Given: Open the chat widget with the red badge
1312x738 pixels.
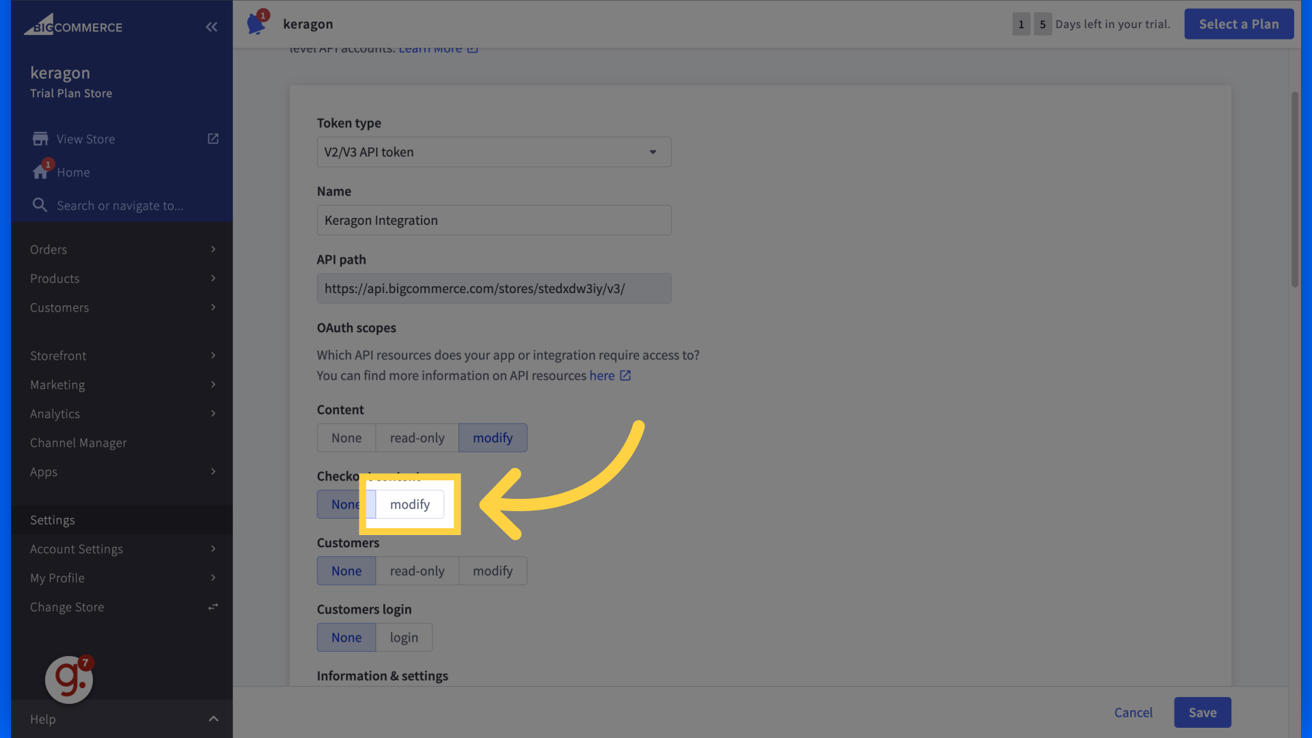Looking at the screenshot, I should coord(68,679).
